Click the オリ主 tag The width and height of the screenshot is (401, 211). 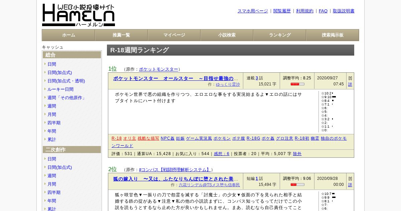tap(130, 138)
